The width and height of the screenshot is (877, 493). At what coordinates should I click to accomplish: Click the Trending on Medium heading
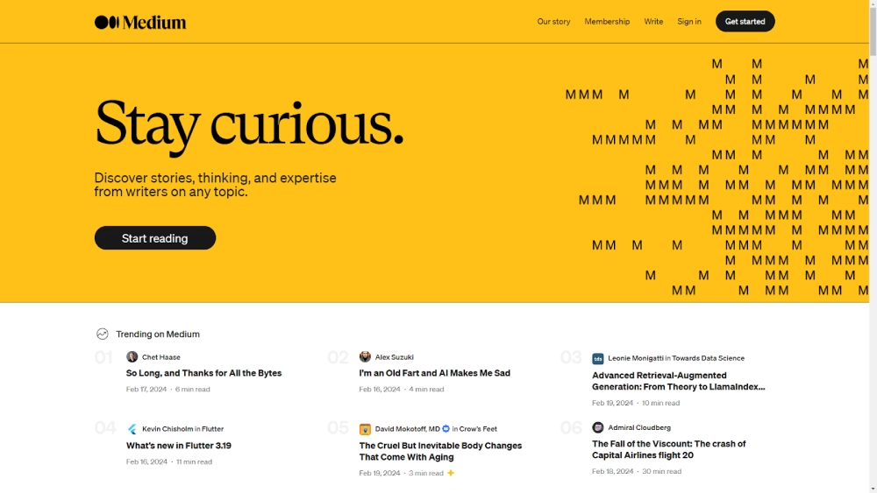158,334
